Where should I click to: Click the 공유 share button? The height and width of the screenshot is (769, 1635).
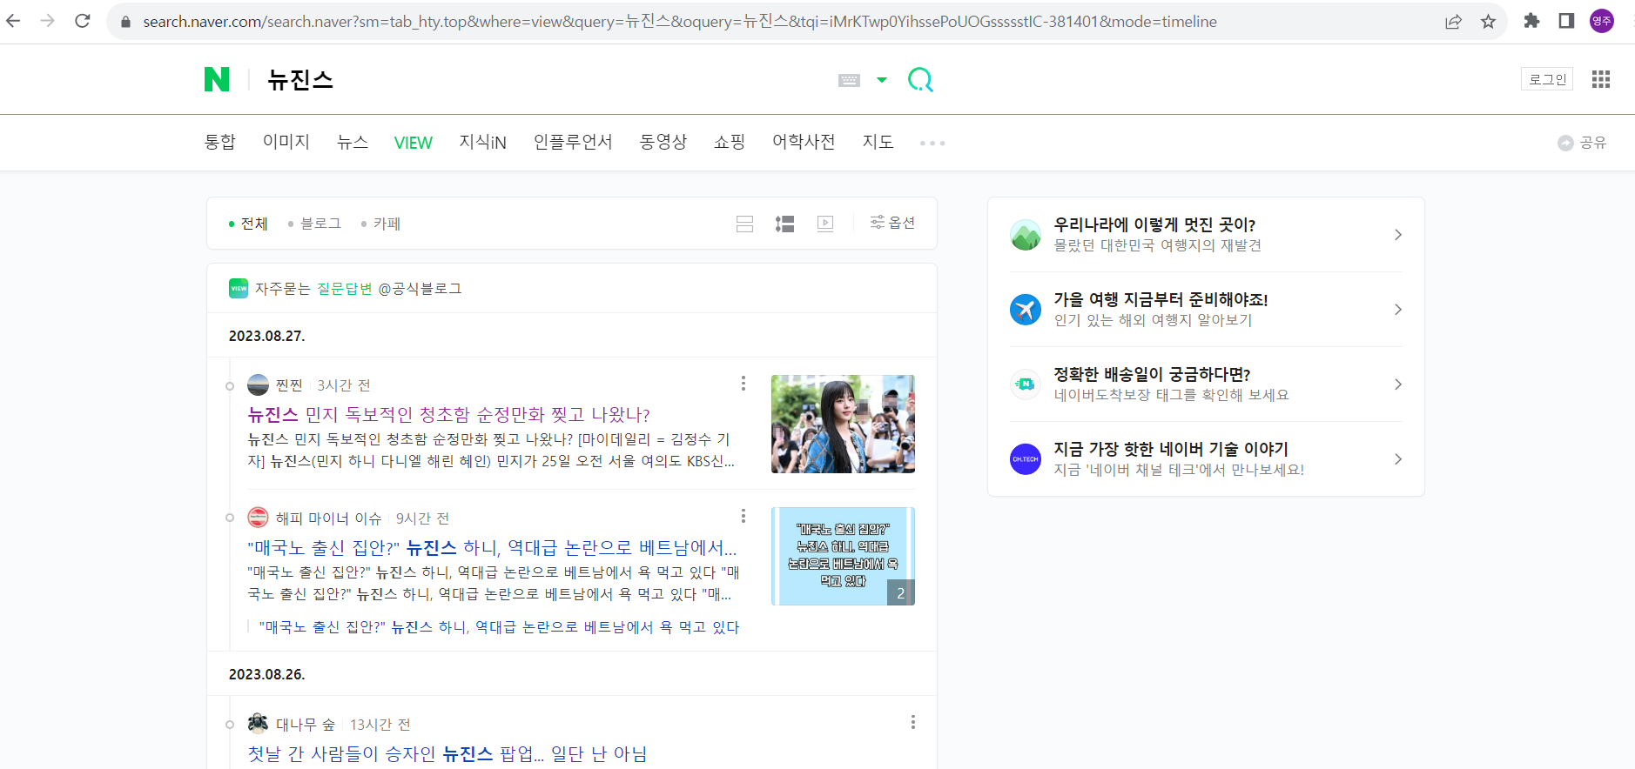coord(1582,143)
